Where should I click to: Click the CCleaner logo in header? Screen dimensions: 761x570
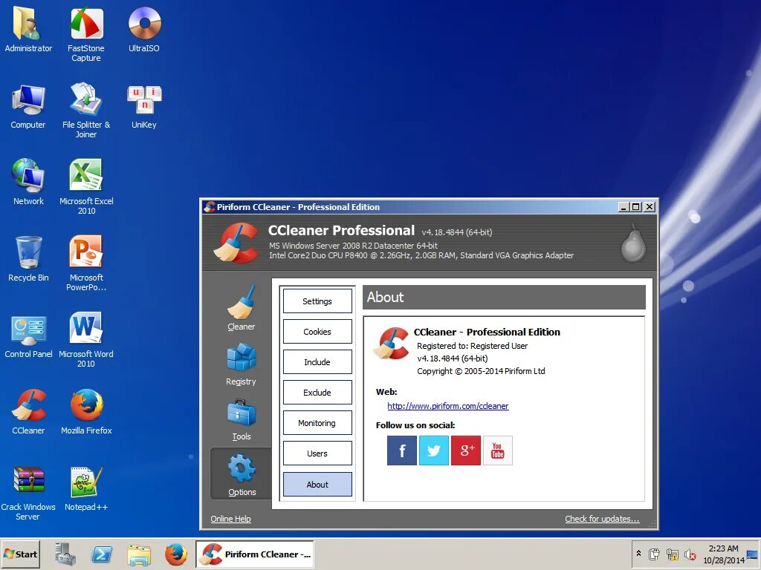[236, 243]
